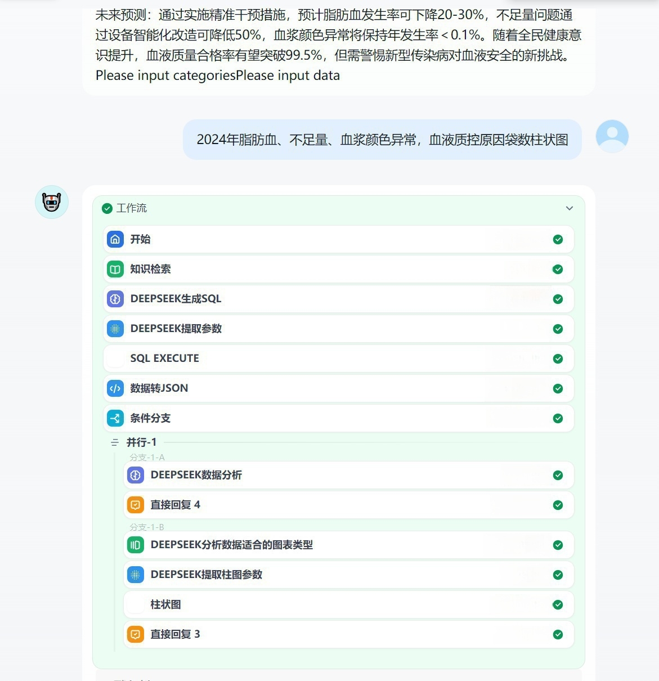Click the DEEPSEEK提取参数 blue icon
The width and height of the screenshot is (659, 681).
click(x=115, y=329)
